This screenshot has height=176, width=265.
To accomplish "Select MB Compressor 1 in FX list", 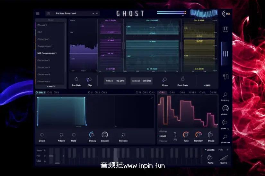I will [x=50, y=53].
